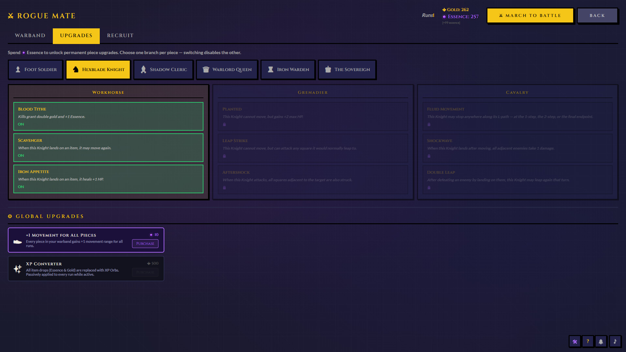This screenshot has width=626, height=352.
Task: Open the notifications bell icon
Action: (601, 341)
